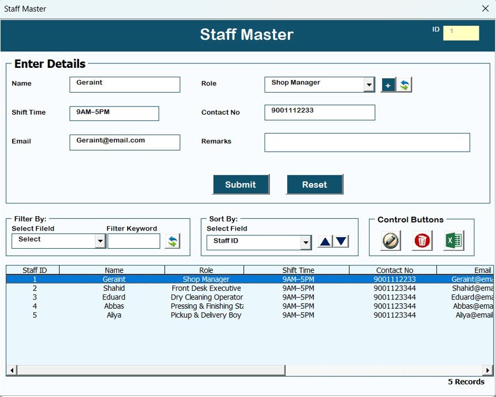Click the Filter Keyword input box
The image size is (496, 397).
pyautogui.click(x=134, y=241)
